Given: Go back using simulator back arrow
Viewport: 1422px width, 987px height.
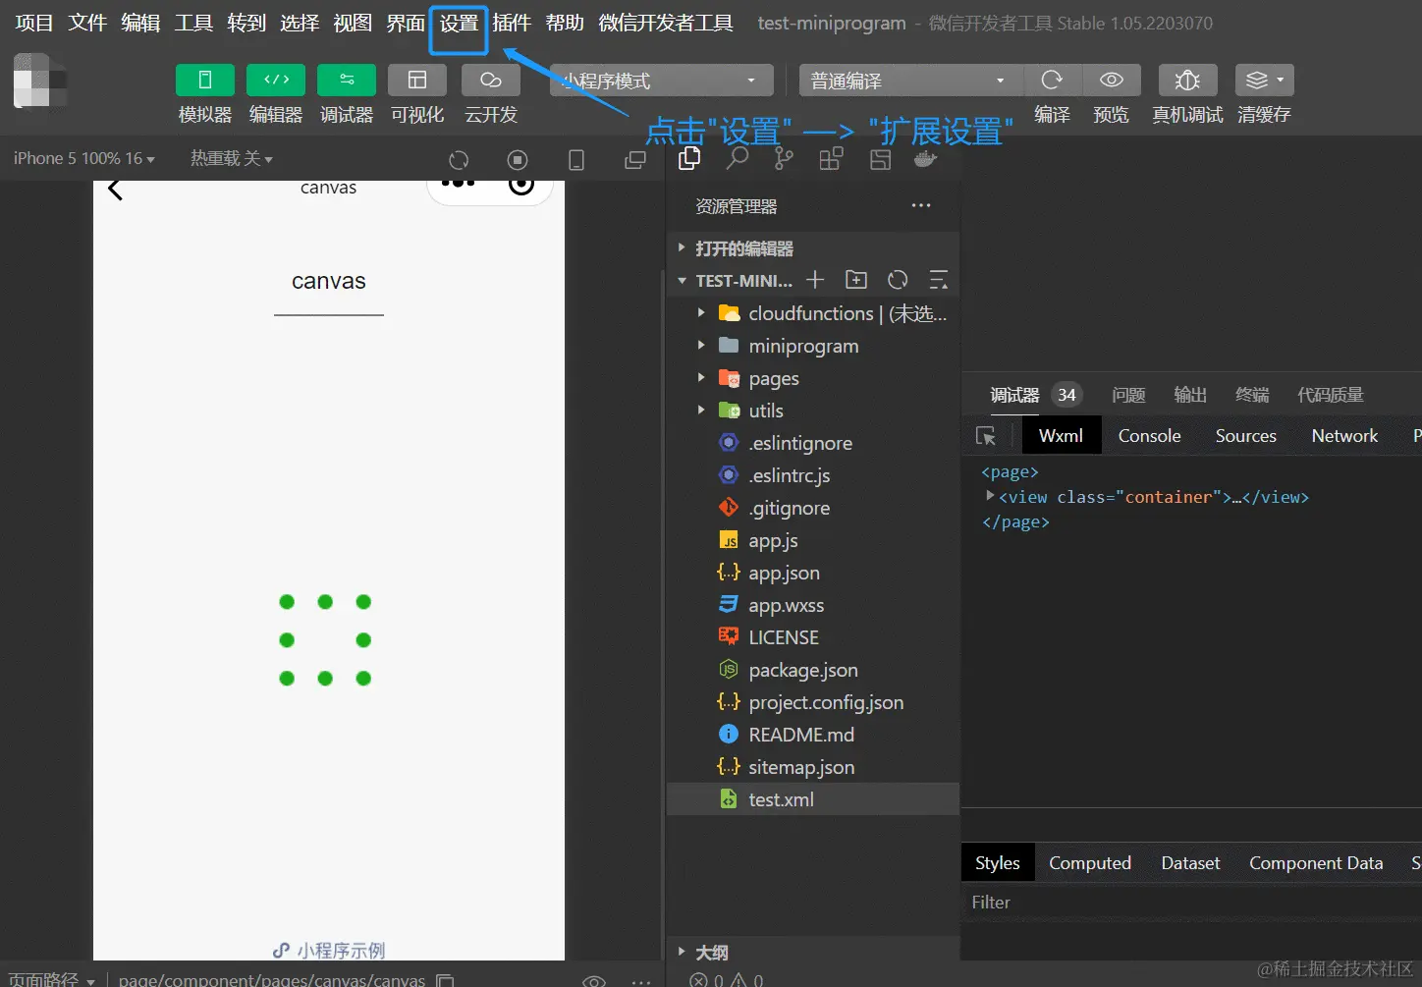Looking at the screenshot, I should pyautogui.click(x=116, y=189).
